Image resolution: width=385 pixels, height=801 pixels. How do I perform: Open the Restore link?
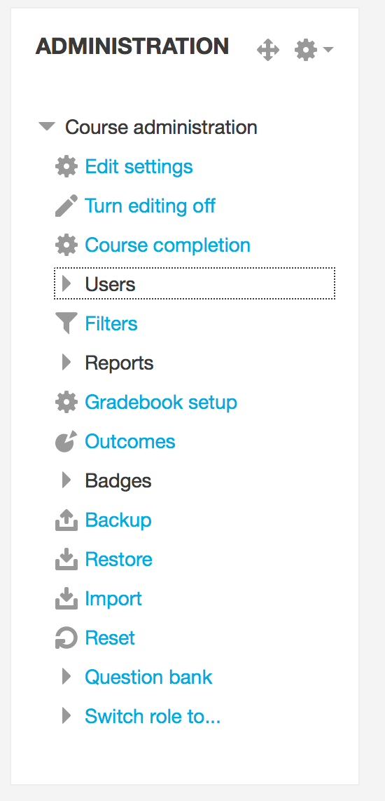(118, 559)
